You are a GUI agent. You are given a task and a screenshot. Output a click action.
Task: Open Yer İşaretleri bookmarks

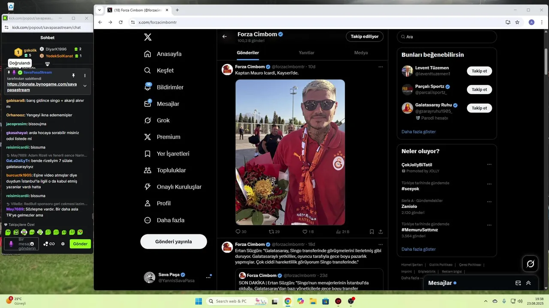(x=167, y=154)
